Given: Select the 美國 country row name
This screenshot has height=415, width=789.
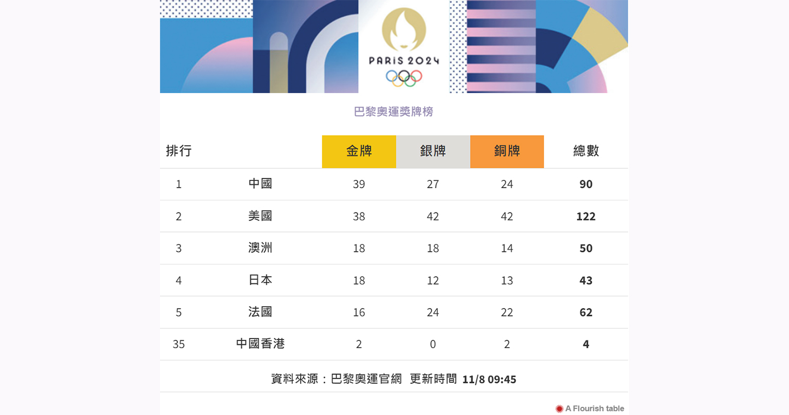Looking at the screenshot, I should 260,216.
